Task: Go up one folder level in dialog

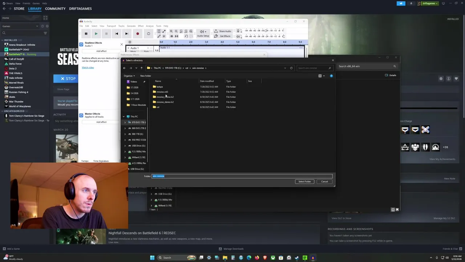Action: (x=141, y=68)
